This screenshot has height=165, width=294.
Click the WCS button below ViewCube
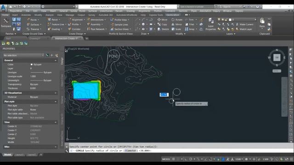[x=277, y=71]
